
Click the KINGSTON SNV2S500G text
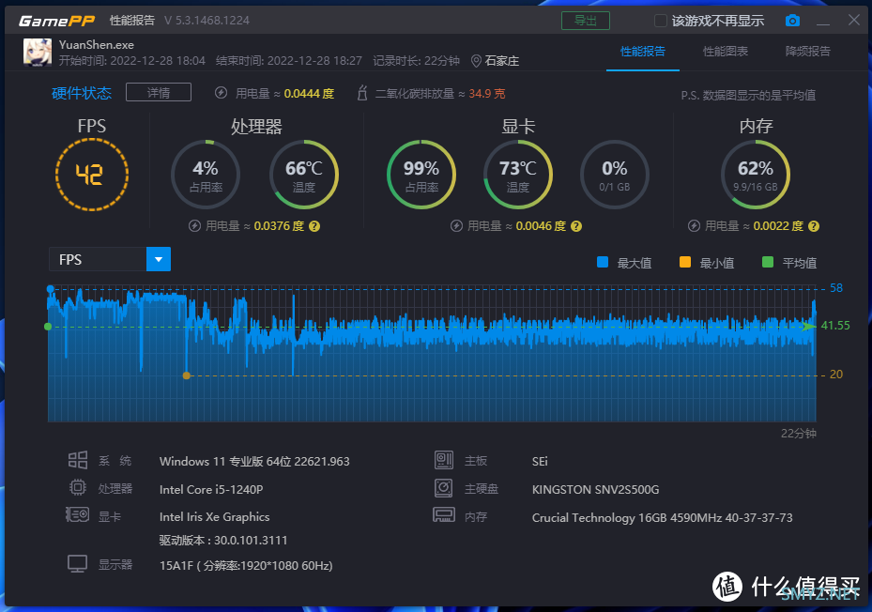tap(596, 490)
